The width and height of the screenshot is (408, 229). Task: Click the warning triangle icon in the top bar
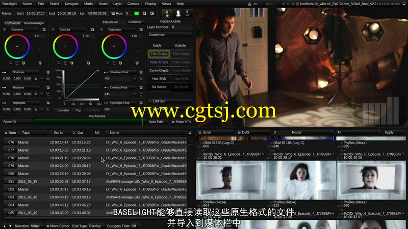pos(249,4)
